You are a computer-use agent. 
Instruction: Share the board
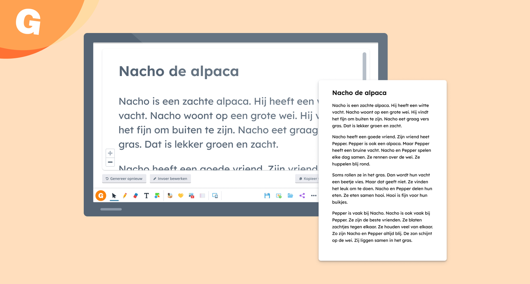[x=302, y=196]
